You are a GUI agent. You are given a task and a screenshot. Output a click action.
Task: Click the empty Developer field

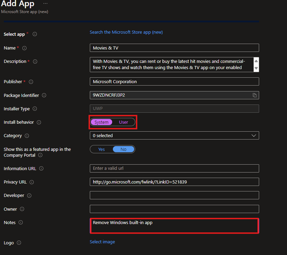pos(174,195)
